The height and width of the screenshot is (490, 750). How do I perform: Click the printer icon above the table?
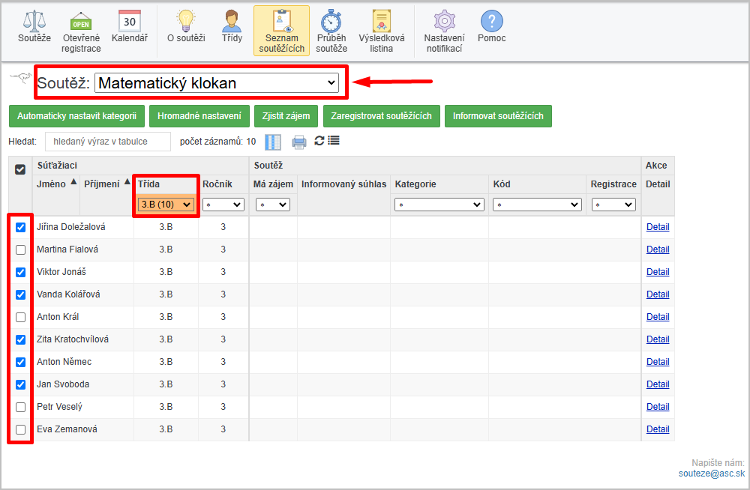pos(299,142)
